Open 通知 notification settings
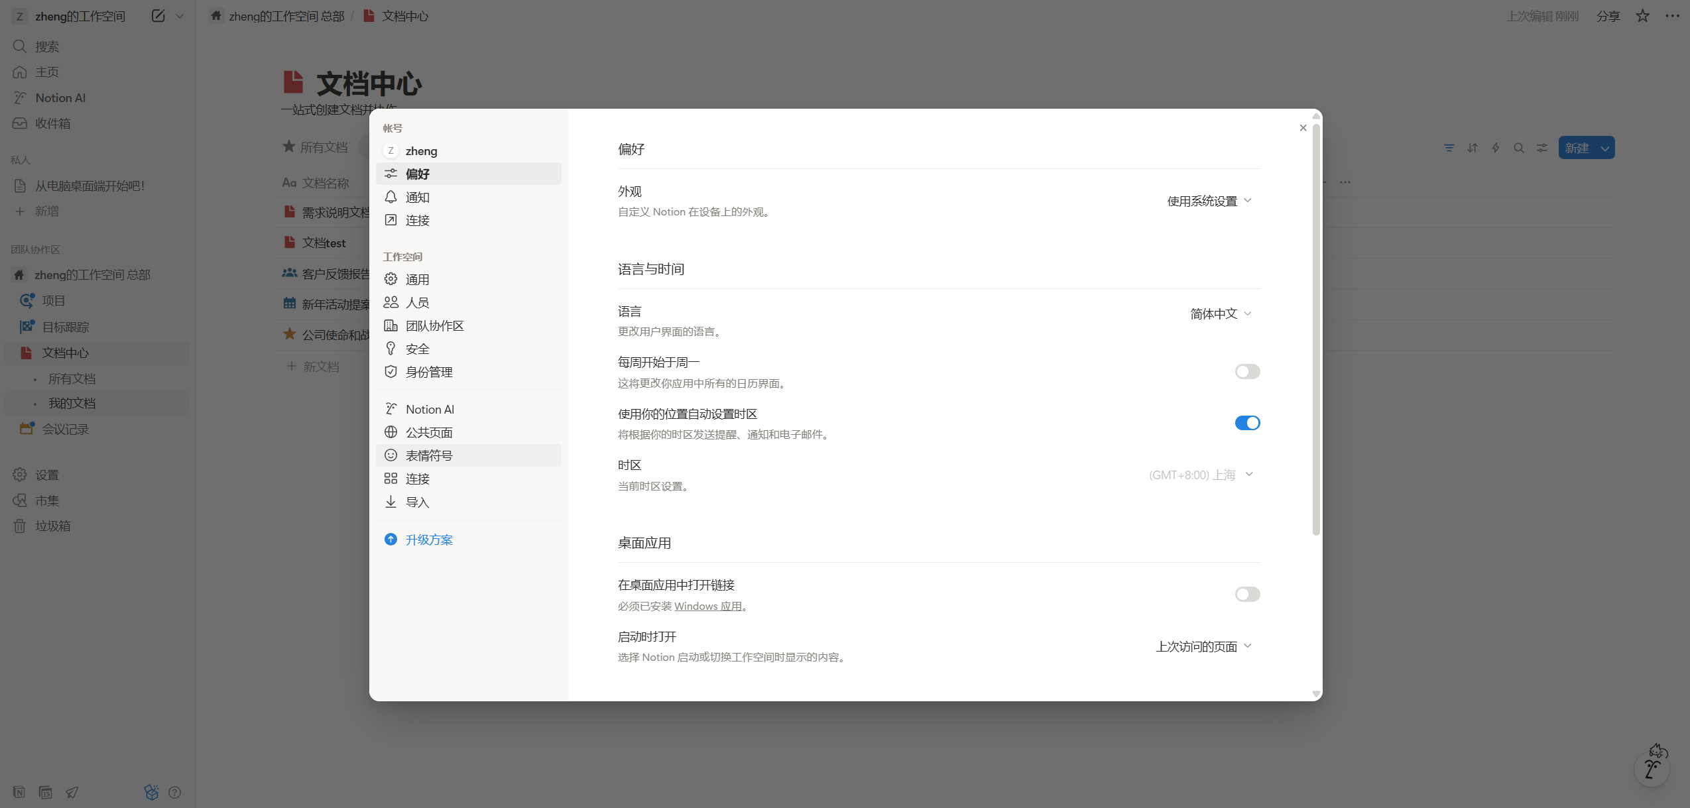The height and width of the screenshot is (808, 1690). [417, 197]
